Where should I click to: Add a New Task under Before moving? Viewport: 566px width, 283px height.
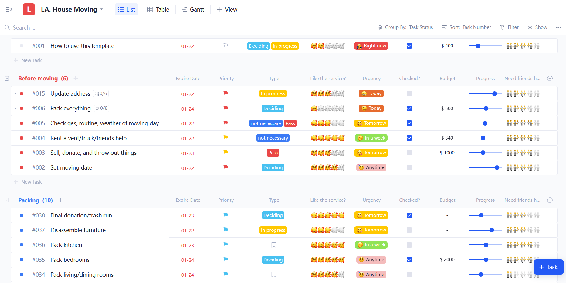click(x=28, y=182)
